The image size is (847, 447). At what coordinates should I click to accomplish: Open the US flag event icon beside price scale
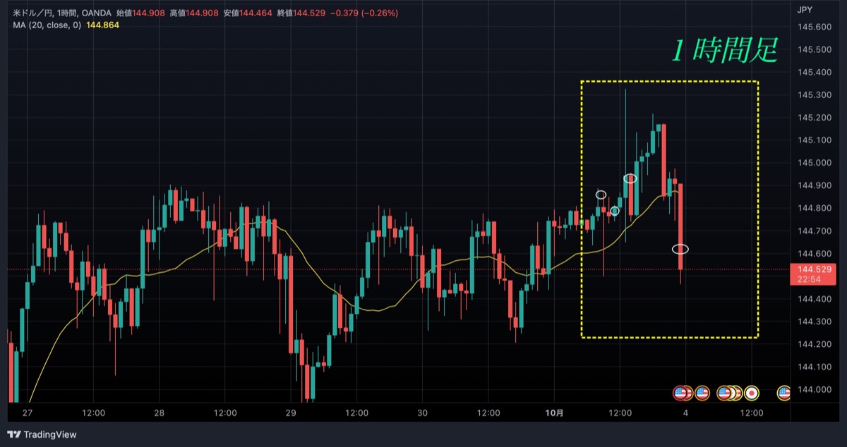coord(783,393)
